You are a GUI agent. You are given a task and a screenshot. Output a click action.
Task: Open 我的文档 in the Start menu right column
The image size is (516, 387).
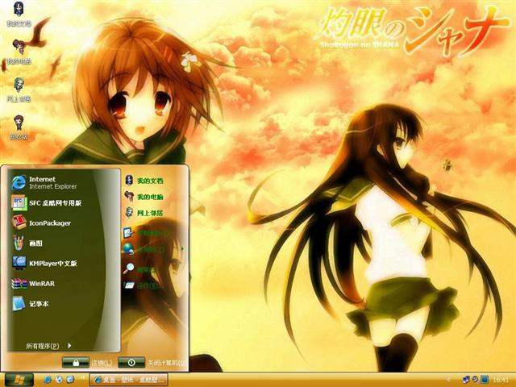[x=144, y=181]
